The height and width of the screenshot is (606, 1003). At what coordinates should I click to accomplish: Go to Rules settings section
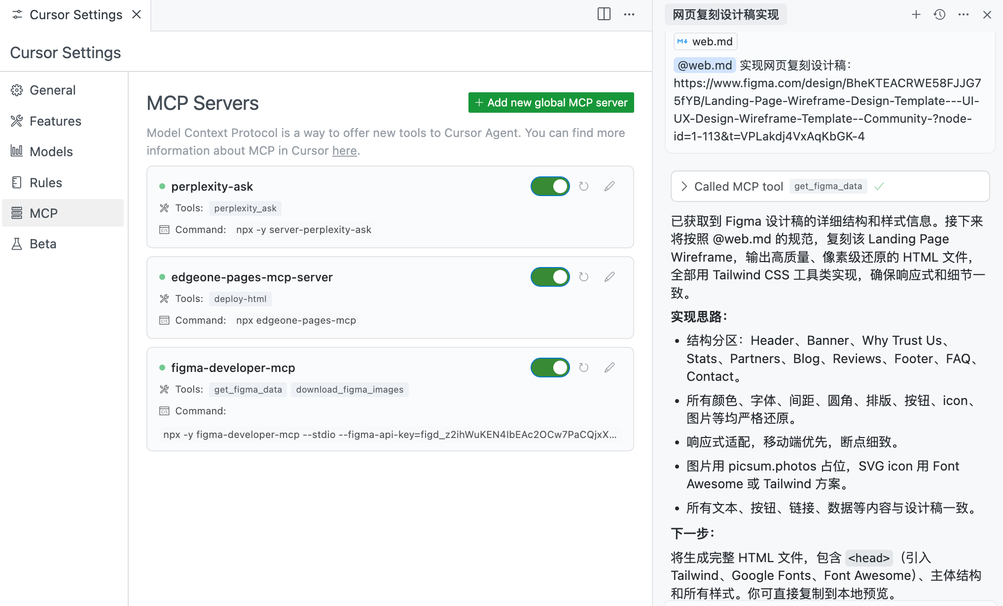tap(45, 183)
